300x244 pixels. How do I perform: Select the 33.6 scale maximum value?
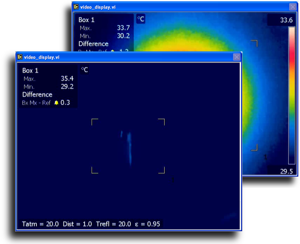click(286, 20)
